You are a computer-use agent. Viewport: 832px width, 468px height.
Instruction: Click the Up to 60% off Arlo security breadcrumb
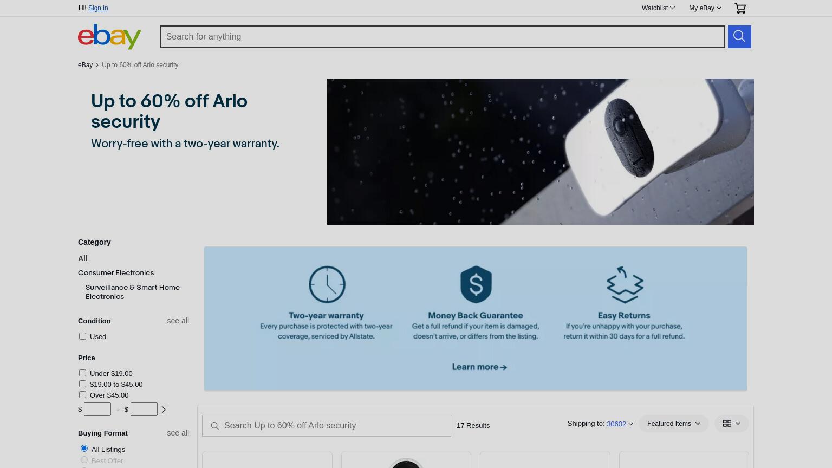pos(140,65)
